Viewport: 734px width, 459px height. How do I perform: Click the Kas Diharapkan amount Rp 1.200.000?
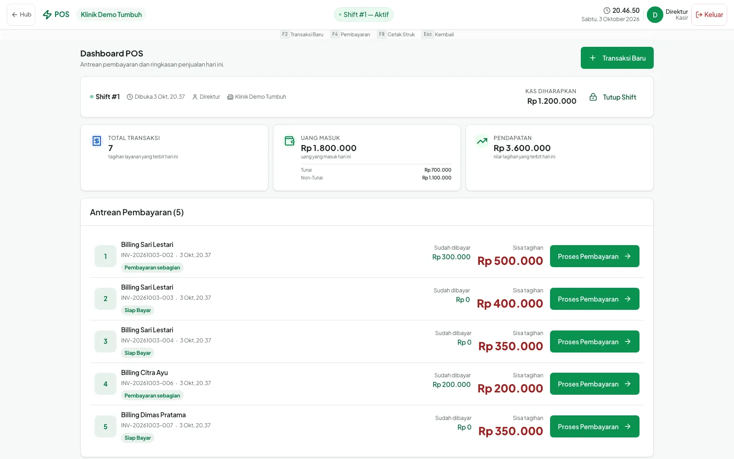pyautogui.click(x=551, y=101)
